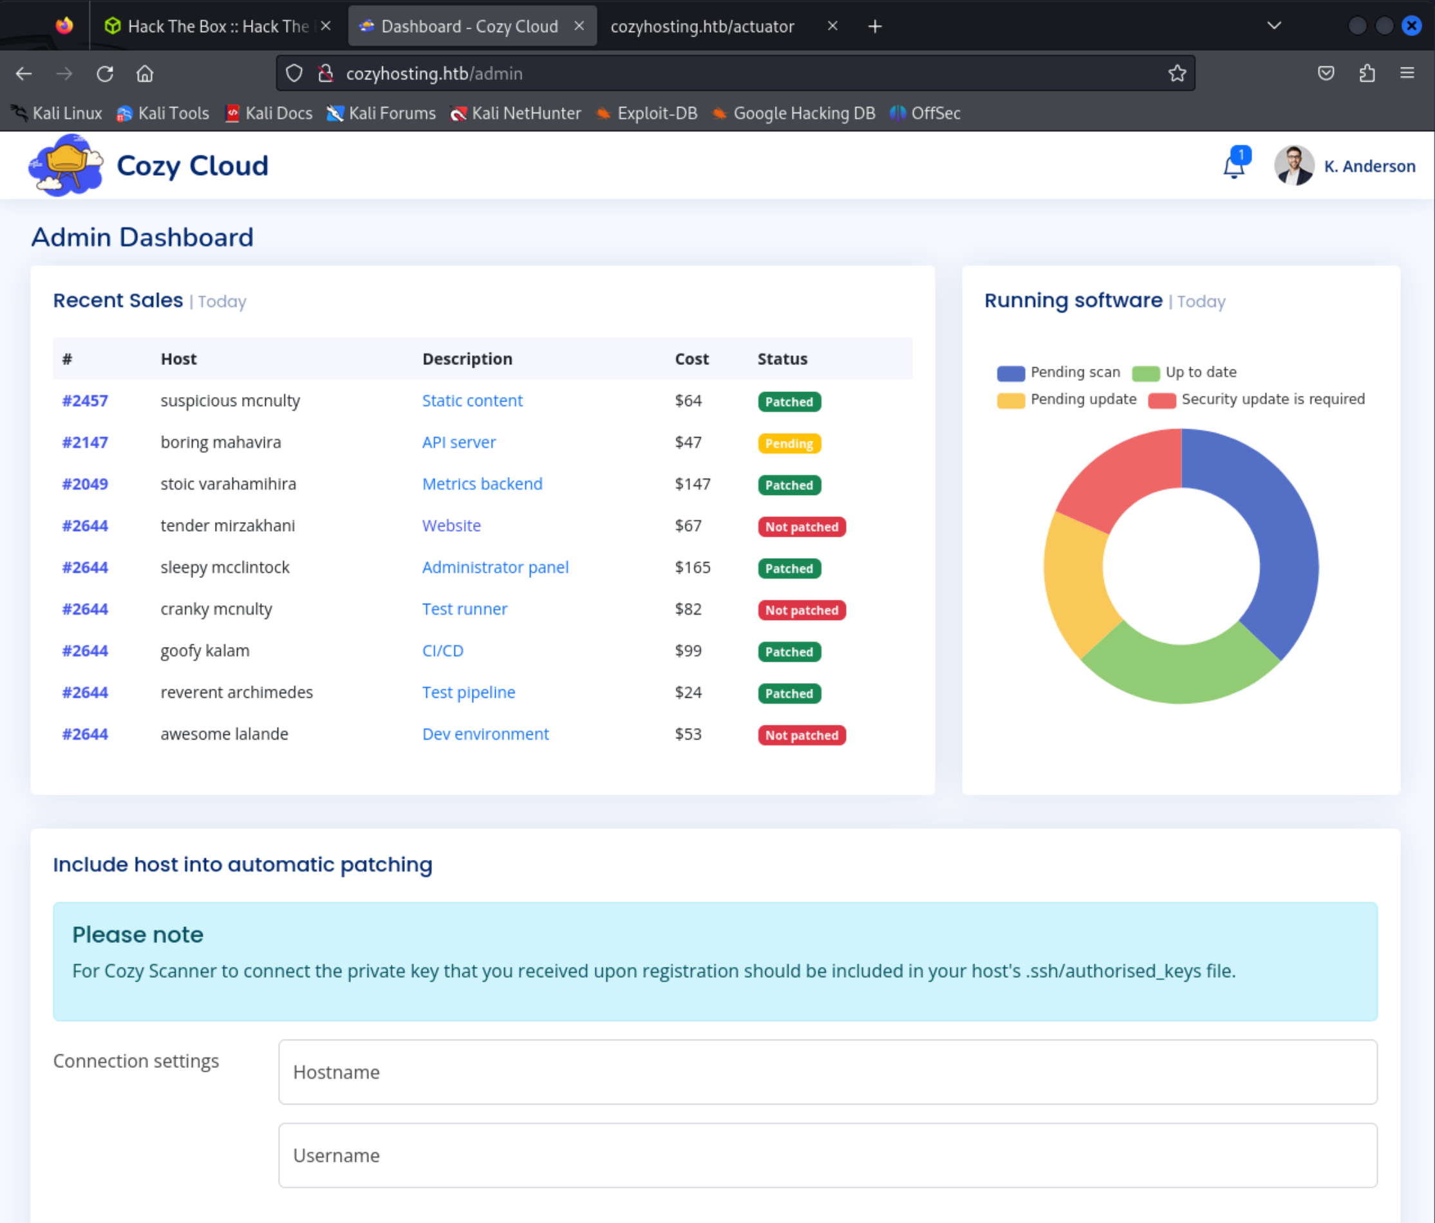Open K. Anderson profile menu

tap(1344, 166)
